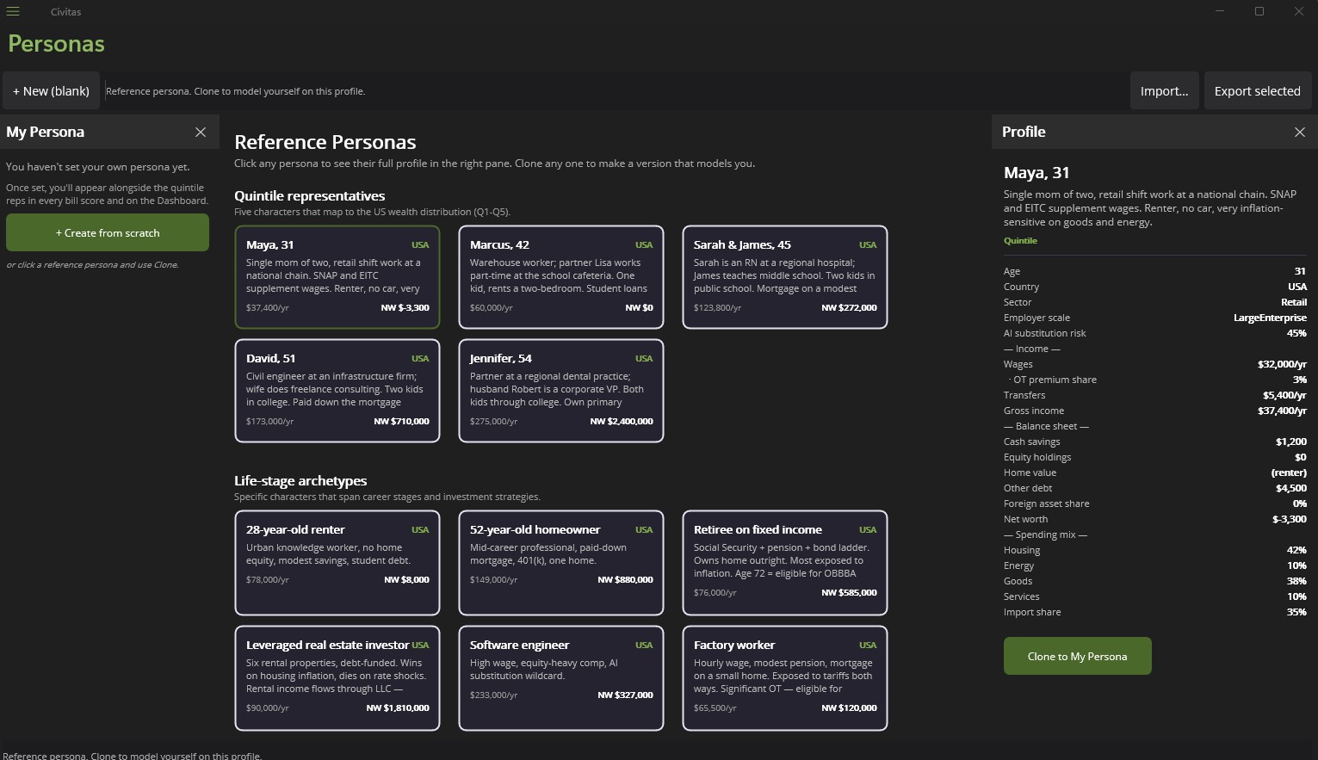Open the Software engineer archetype
The width and height of the screenshot is (1318, 760).
click(x=561, y=678)
